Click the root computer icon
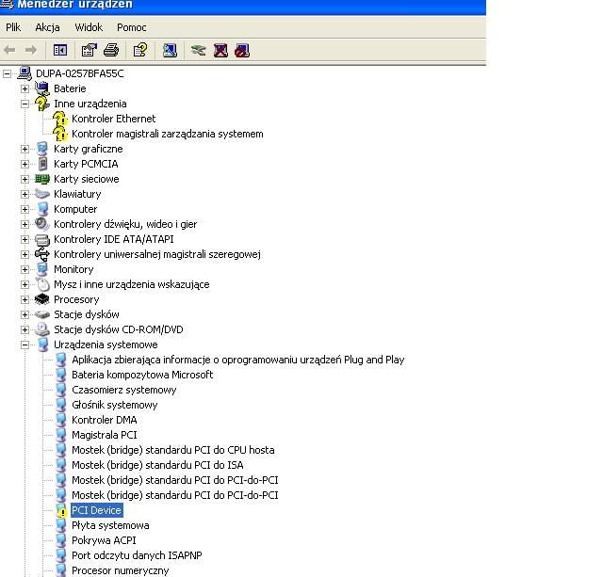Image resolution: width=603 pixels, height=577 pixels. pos(24,73)
